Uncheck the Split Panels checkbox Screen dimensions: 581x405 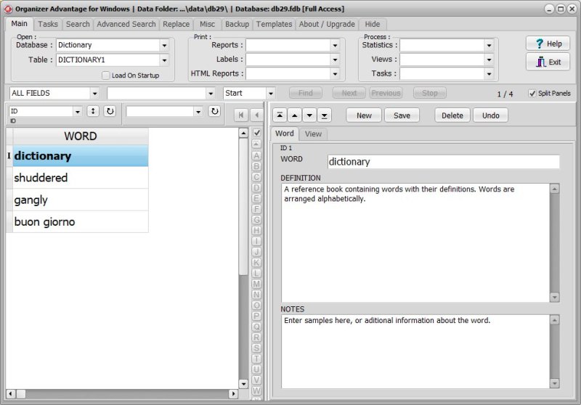click(532, 94)
